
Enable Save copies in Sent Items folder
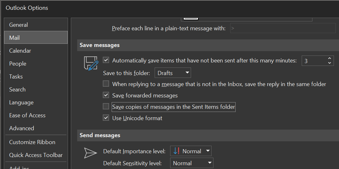(x=106, y=107)
